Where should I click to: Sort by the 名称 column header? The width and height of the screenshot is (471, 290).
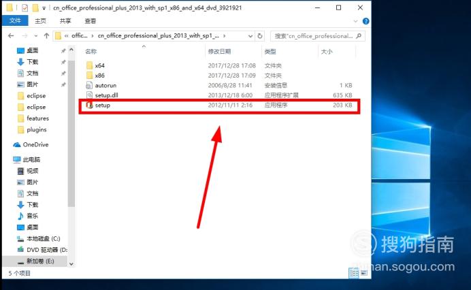(x=91, y=52)
